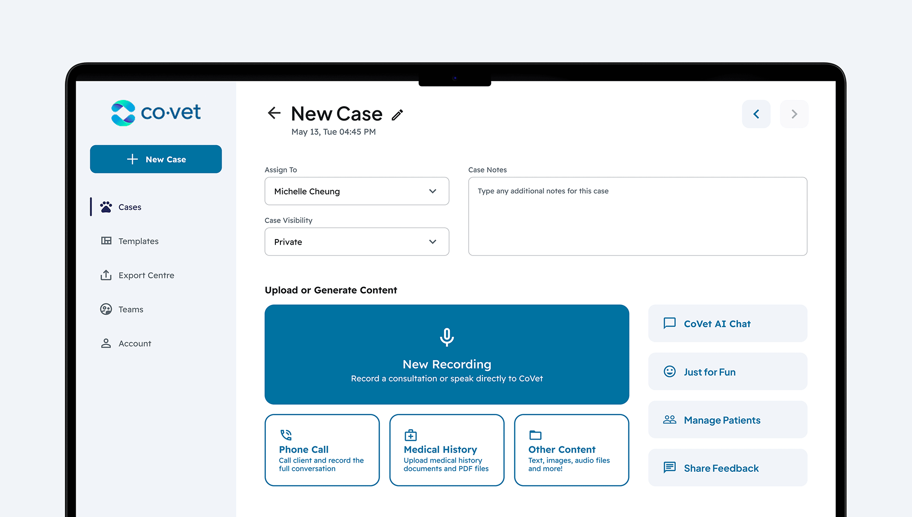Open CoVet AI Chat
912x517 pixels.
click(727, 324)
